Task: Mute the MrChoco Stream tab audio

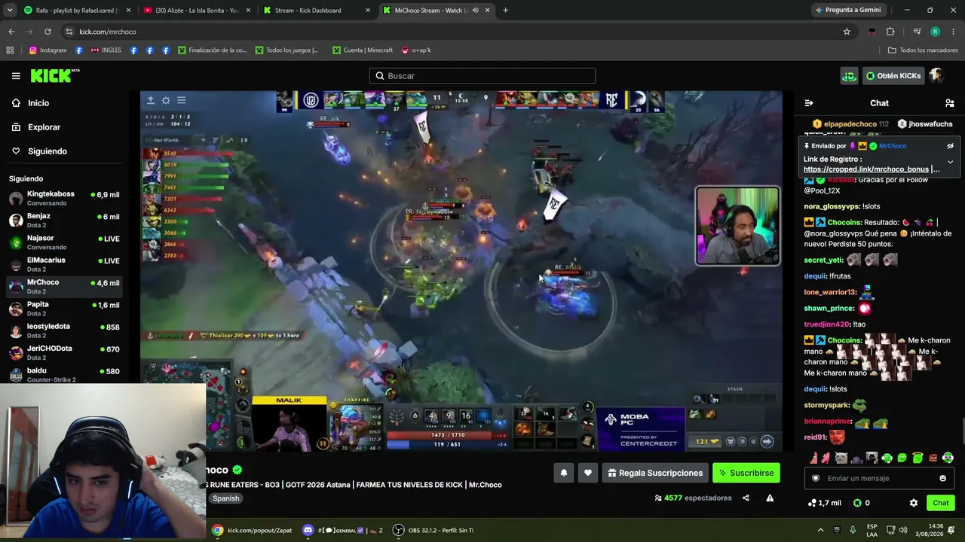Action: (475, 11)
